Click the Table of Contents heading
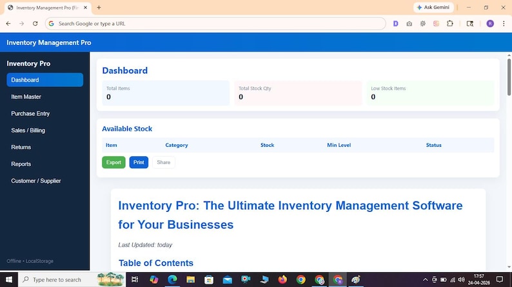 156,263
